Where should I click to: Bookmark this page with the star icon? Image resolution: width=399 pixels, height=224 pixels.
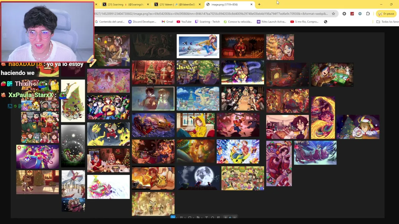click(x=333, y=14)
